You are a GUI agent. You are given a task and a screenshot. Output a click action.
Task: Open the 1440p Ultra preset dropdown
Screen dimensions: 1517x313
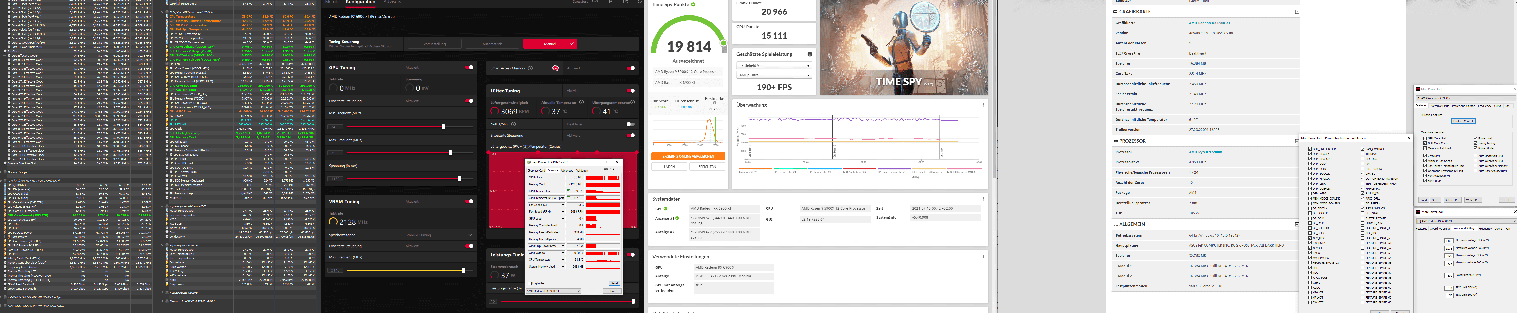[774, 75]
